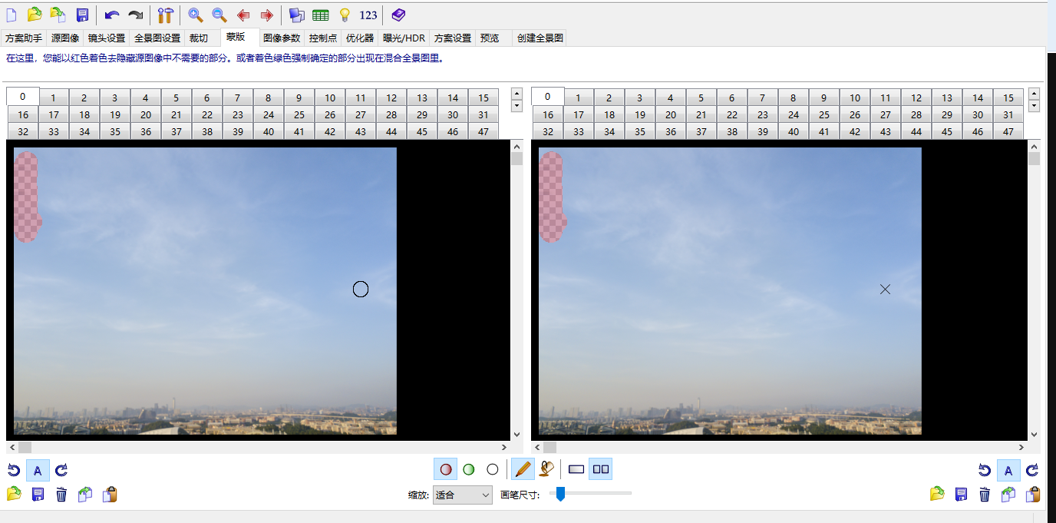Load a mask file for the left image
Image resolution: width=1056 pixels, height=523 pixels.
tap(14, 494)
